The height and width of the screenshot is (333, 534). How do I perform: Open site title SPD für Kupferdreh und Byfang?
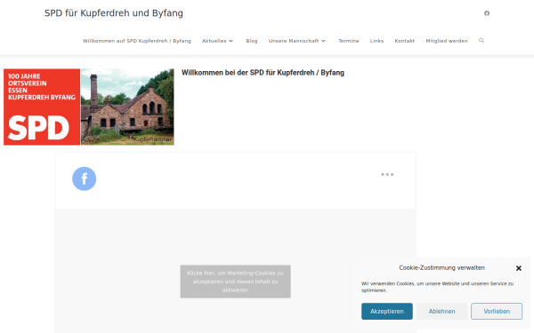(x=114, y=13)
